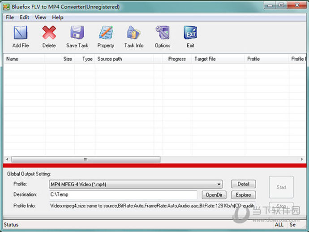Open the Edit menu
The image size is (309, 232).
[x=24, y=17]
